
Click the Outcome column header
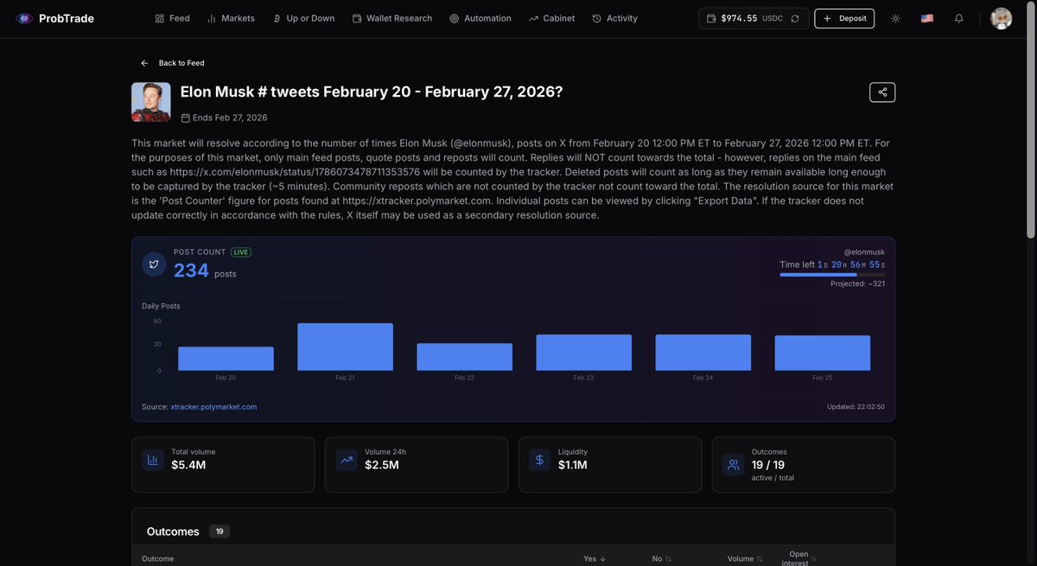(158, 559)
